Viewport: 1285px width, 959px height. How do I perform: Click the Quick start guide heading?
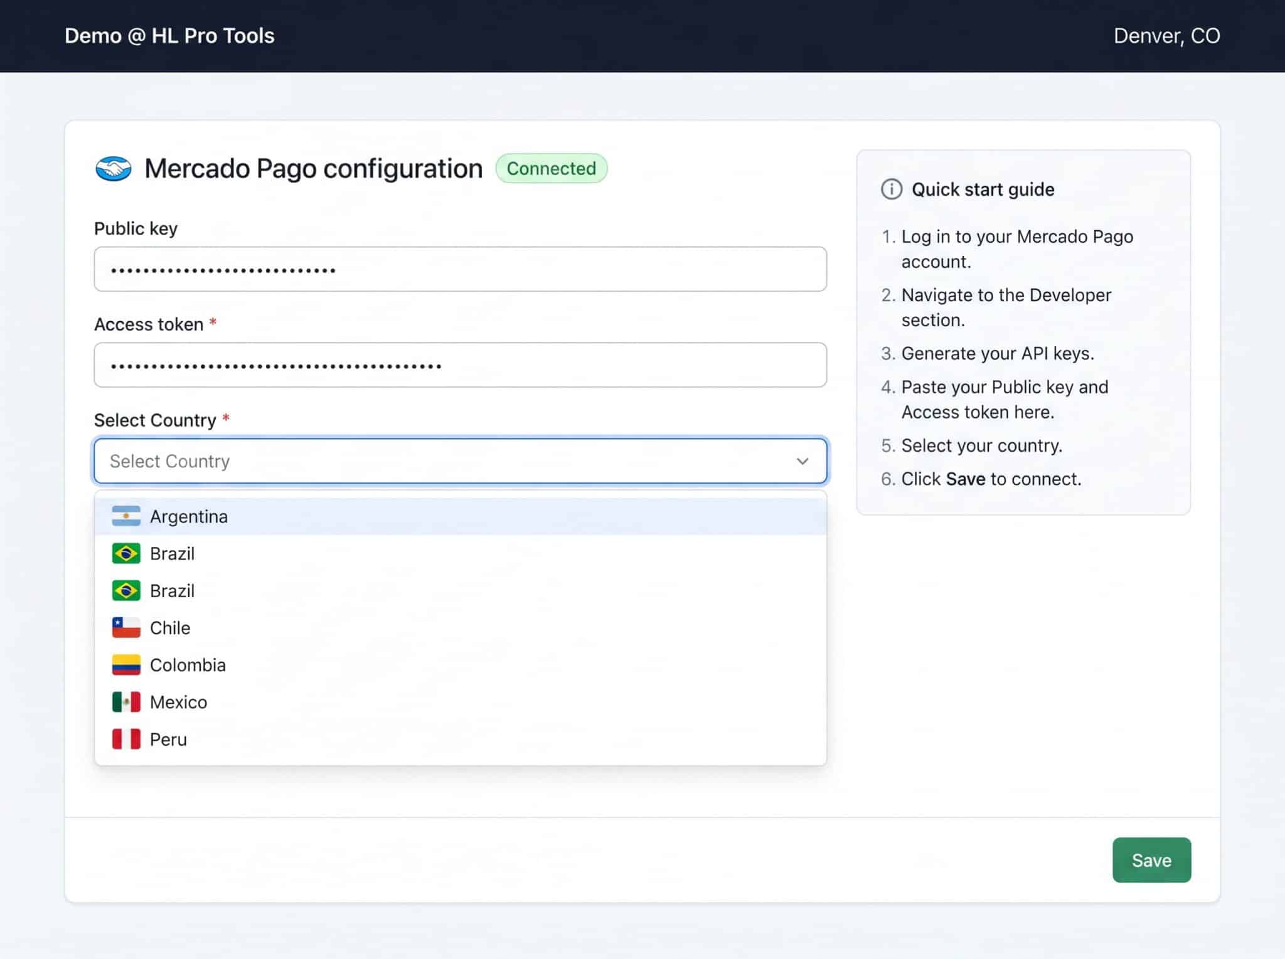(983, 189)
